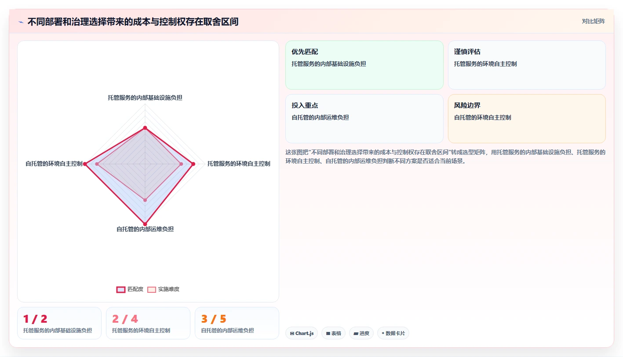Open the 投入重点 card
This screenshot has height=357, width=623.
coord(364,119)
